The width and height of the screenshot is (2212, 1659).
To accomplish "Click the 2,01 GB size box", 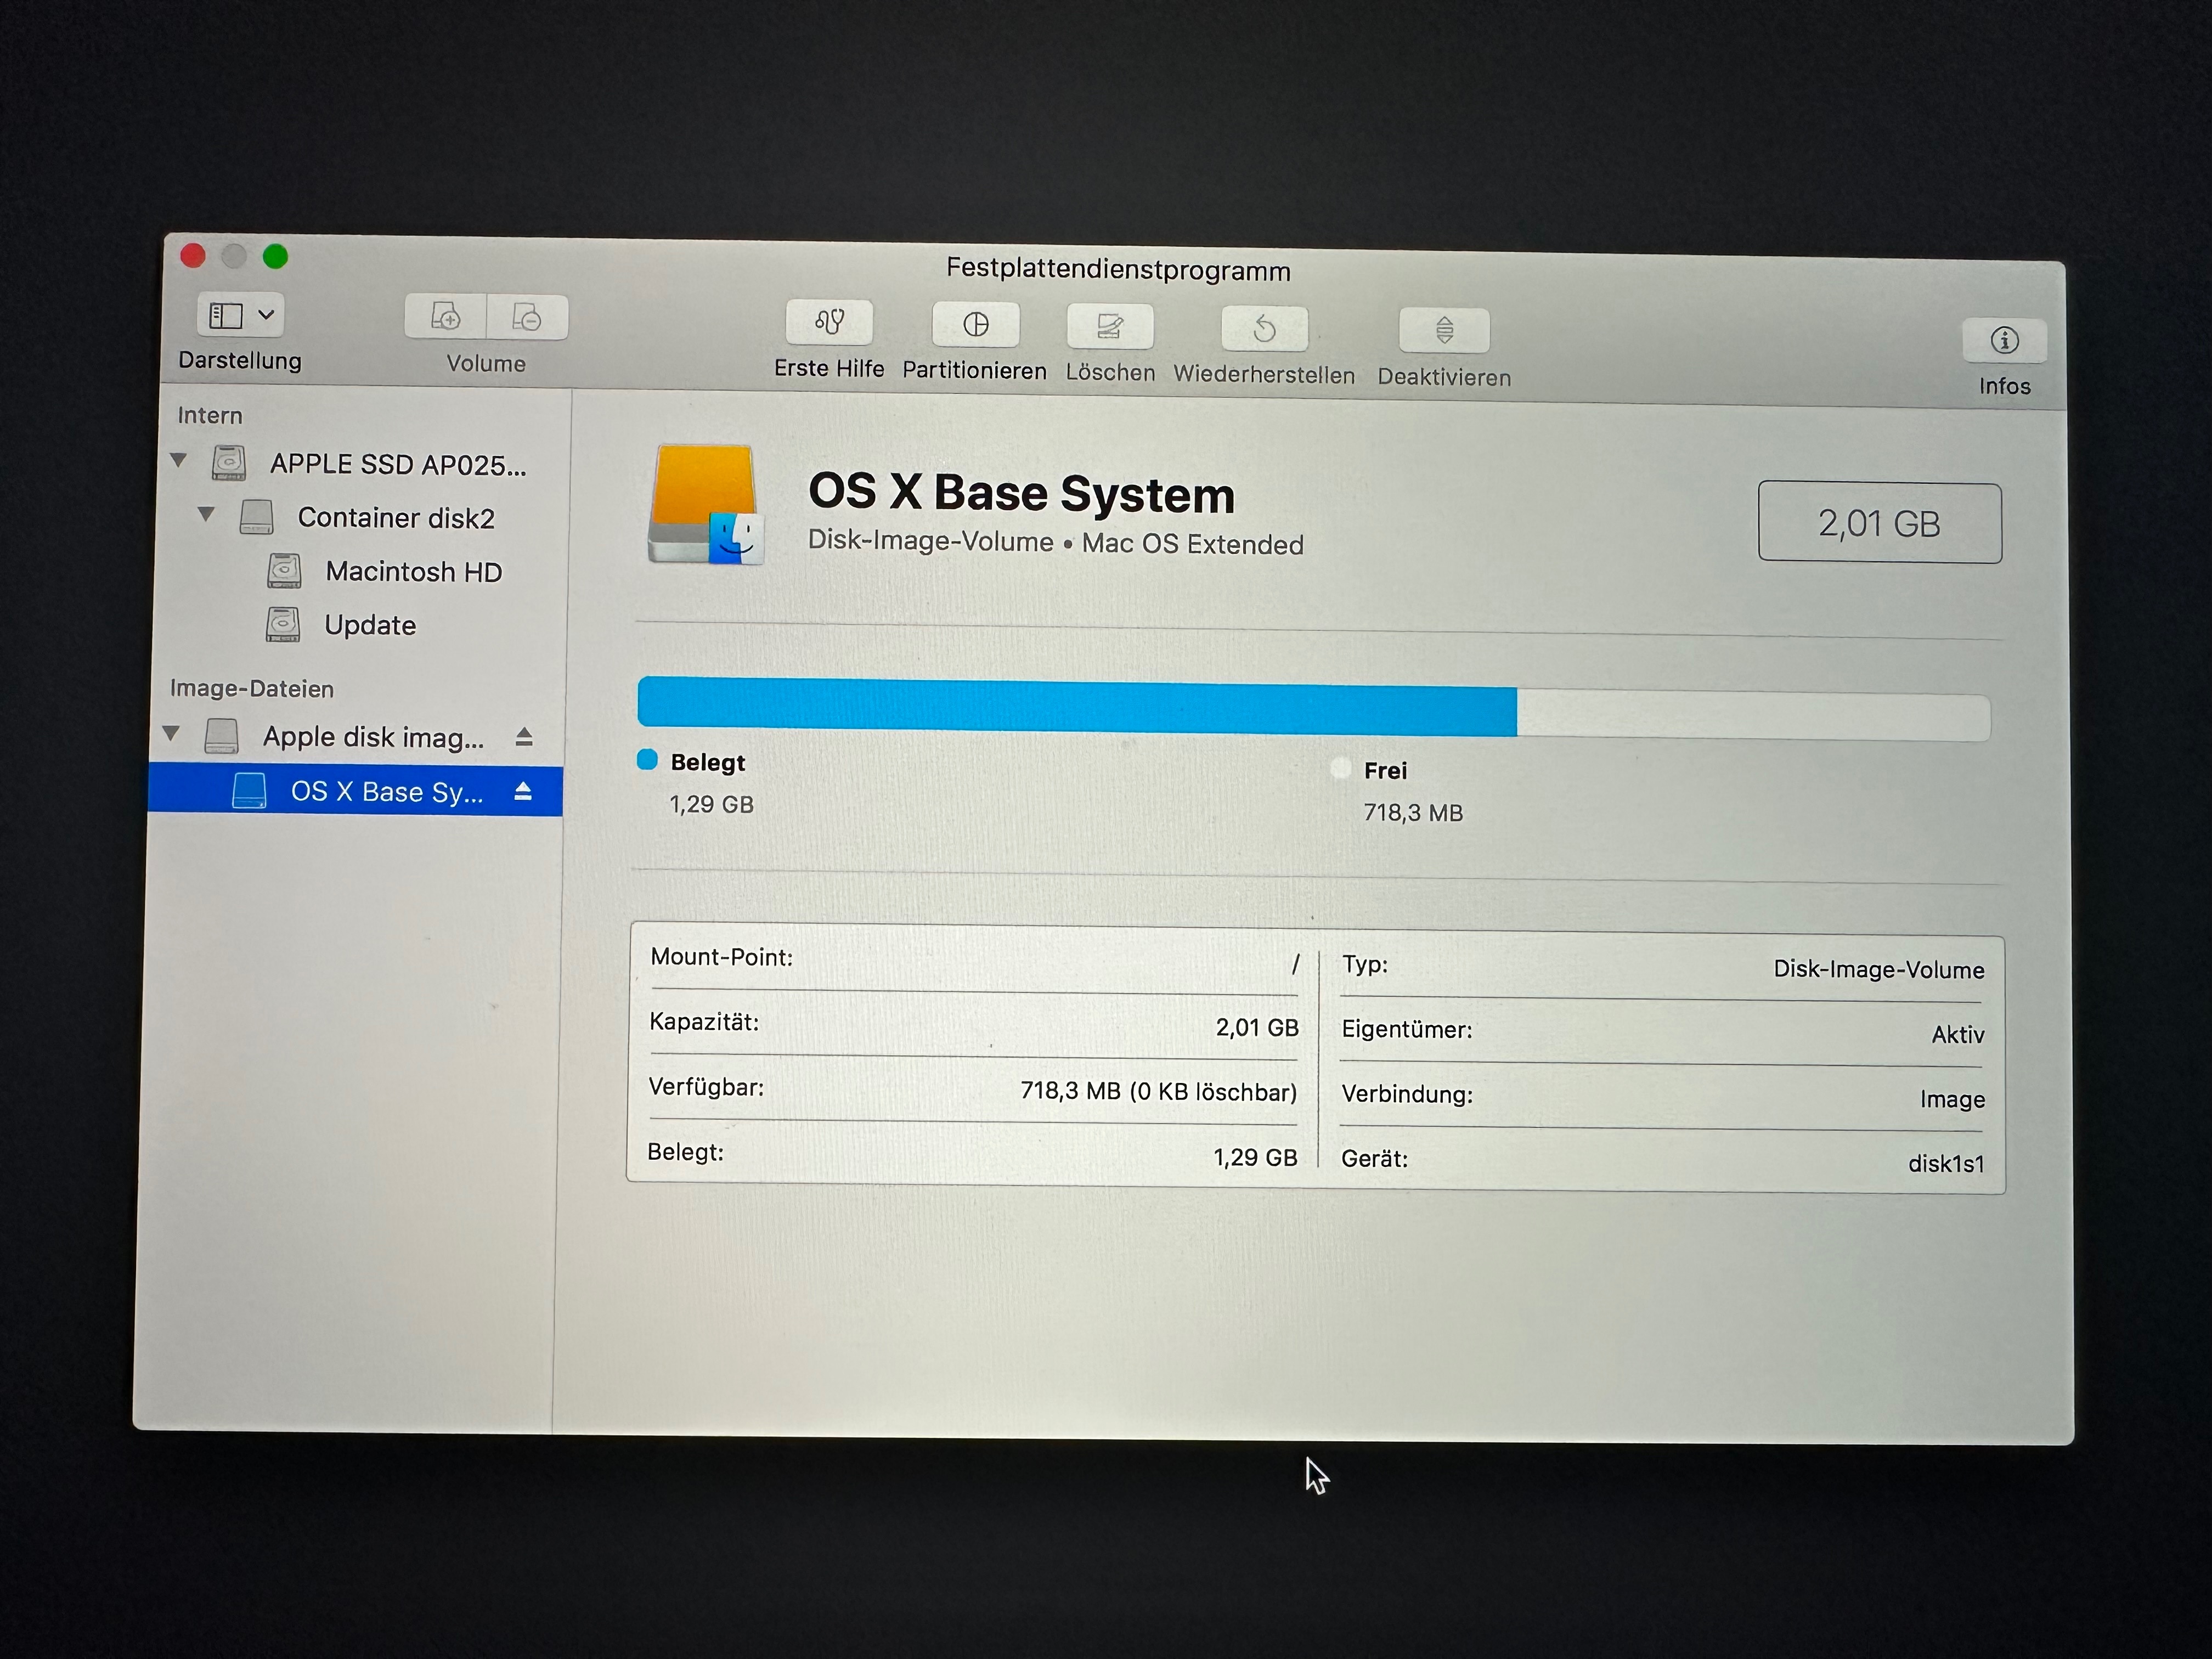I will click(1879, 523).
